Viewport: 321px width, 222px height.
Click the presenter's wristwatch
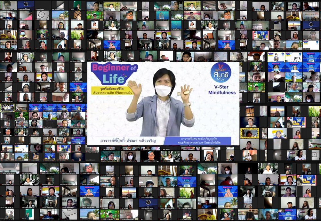point(187,104)
